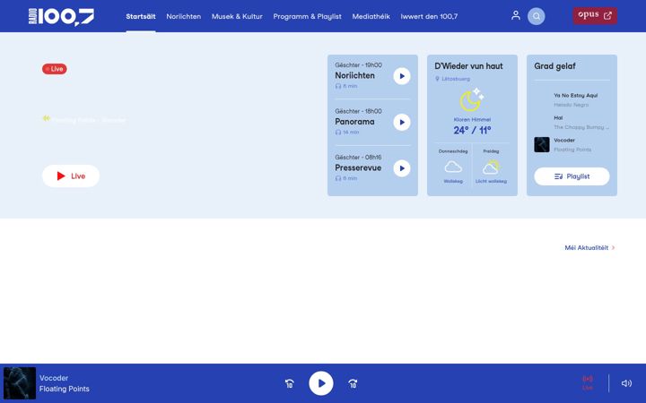The height and width of the screenshot is (403, 646).
Task: Click the Floating Points artist in player
Action: pyautogui.click(x=65, y=389)
